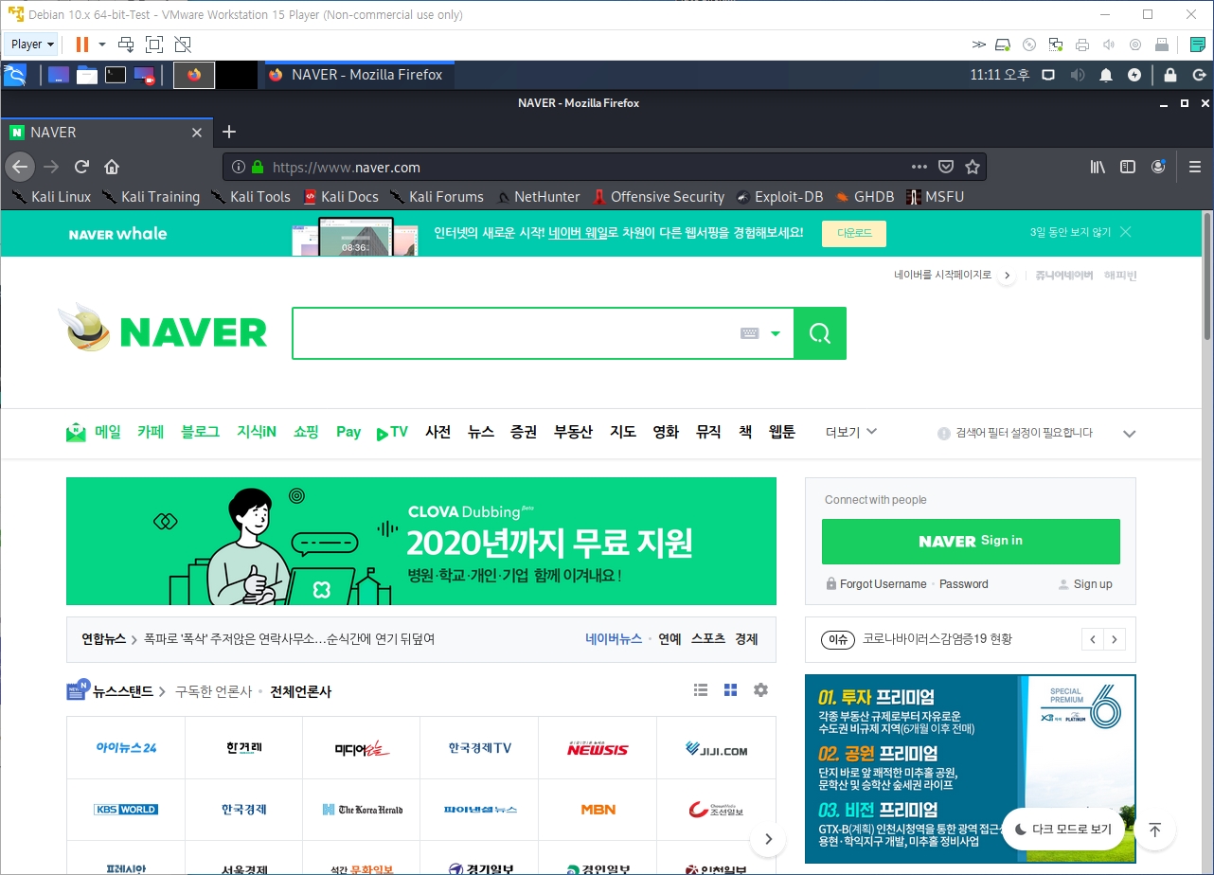Go to previous issue with left arrow

point(1093,639)
